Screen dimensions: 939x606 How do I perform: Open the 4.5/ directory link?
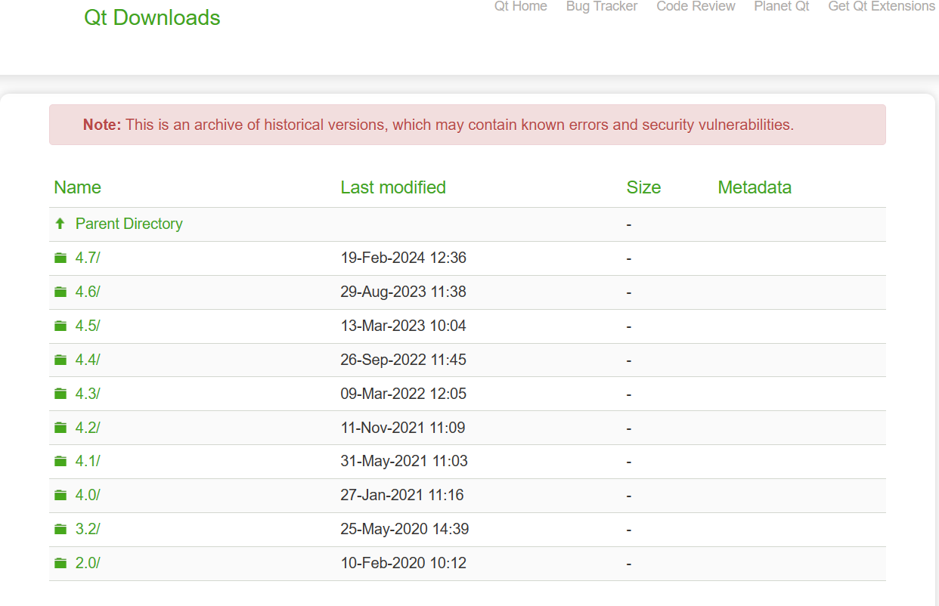(88, 326)
